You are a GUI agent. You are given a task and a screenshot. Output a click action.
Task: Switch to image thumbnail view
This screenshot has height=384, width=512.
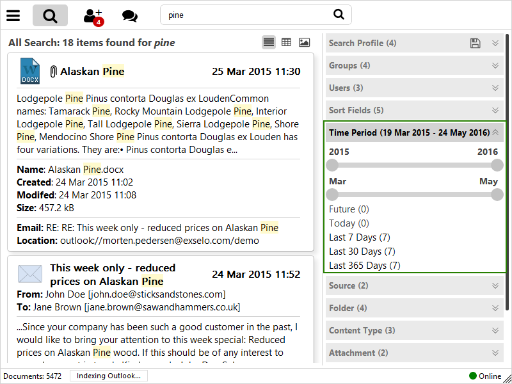tap(304, 42)
